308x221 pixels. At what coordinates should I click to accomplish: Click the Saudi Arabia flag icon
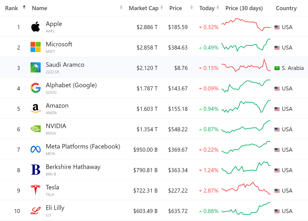point(277,68)
